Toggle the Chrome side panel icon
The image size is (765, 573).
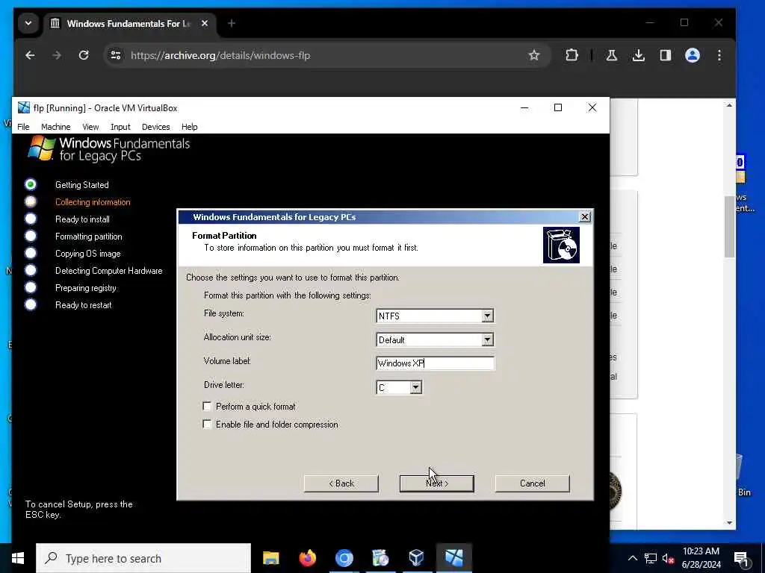665,55
